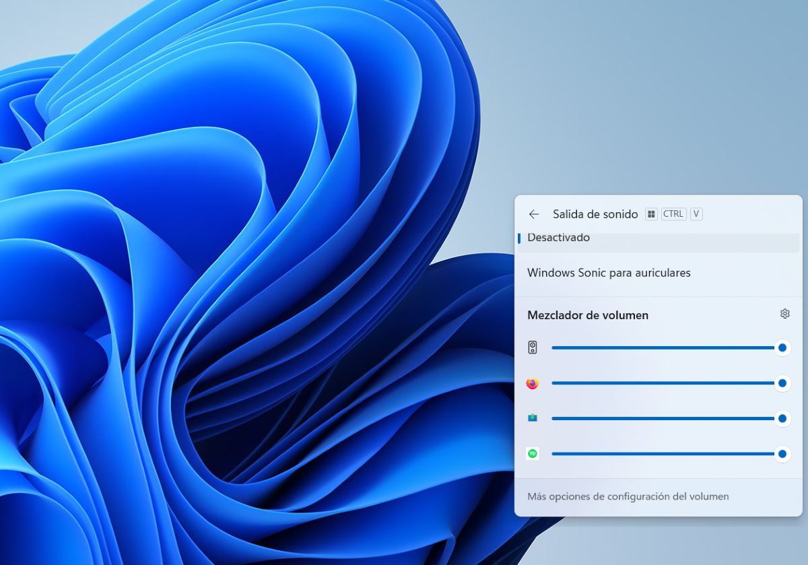Image resolution: width=808 pixels, height=565 pixels.
Task: Select the Desactivado spatial sound option
Action: (x=559, y=239)
